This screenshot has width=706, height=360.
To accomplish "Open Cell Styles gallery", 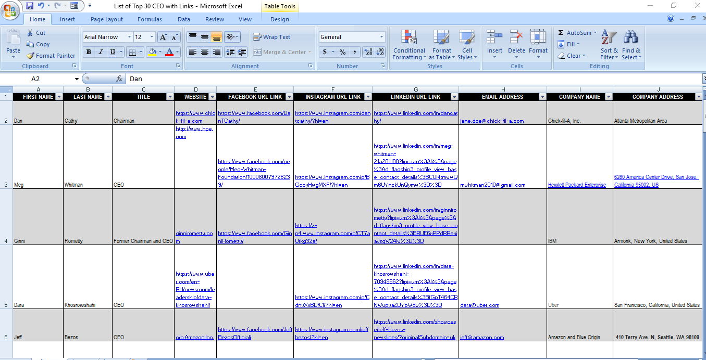I will point(466,45).
